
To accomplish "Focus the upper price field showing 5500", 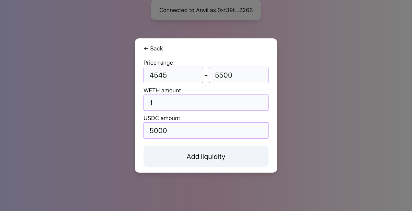I will (x=239, y=75).
